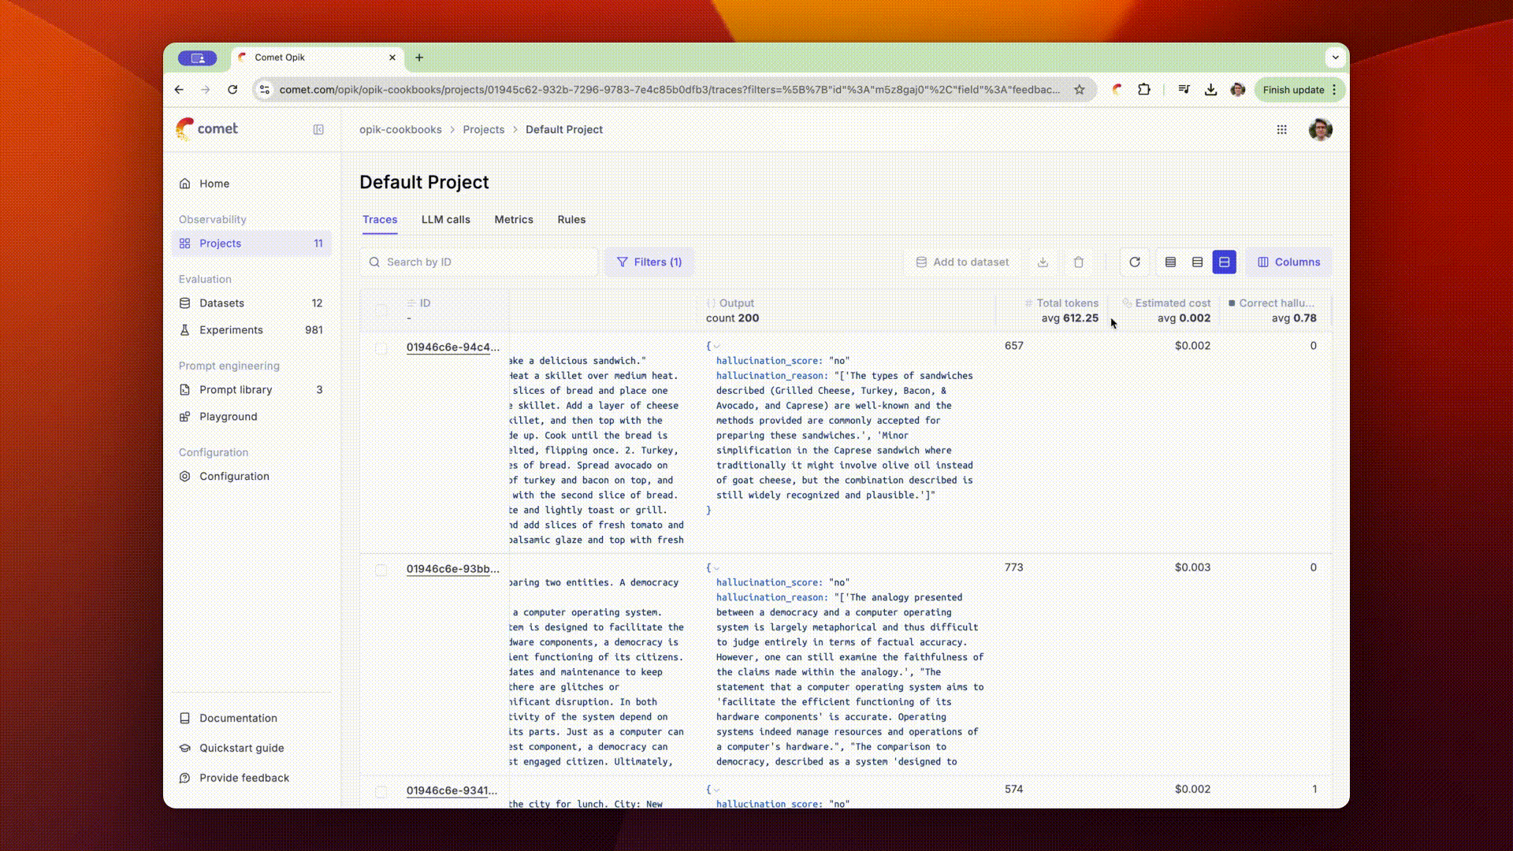Open the Experiments panel
Viewport: 1513px width, 851px height.
point(230,330)
